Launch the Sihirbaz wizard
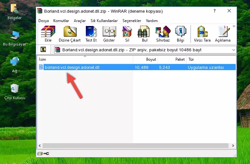Viewport: 250px width, 164px height. [163, 34]
